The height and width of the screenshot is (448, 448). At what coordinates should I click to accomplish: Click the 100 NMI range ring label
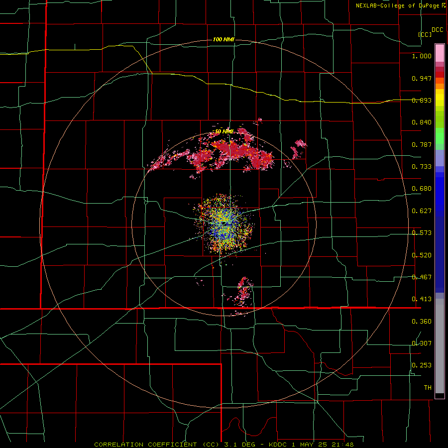tap(224, 39)
